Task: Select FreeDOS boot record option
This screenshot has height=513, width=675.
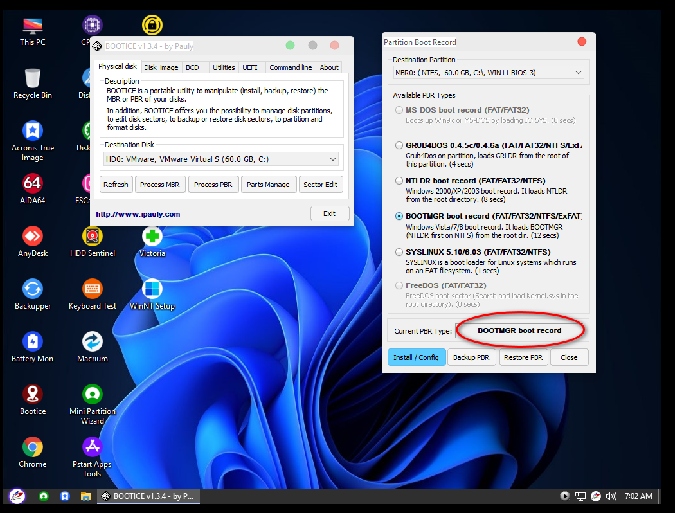Action: [399, 286]
